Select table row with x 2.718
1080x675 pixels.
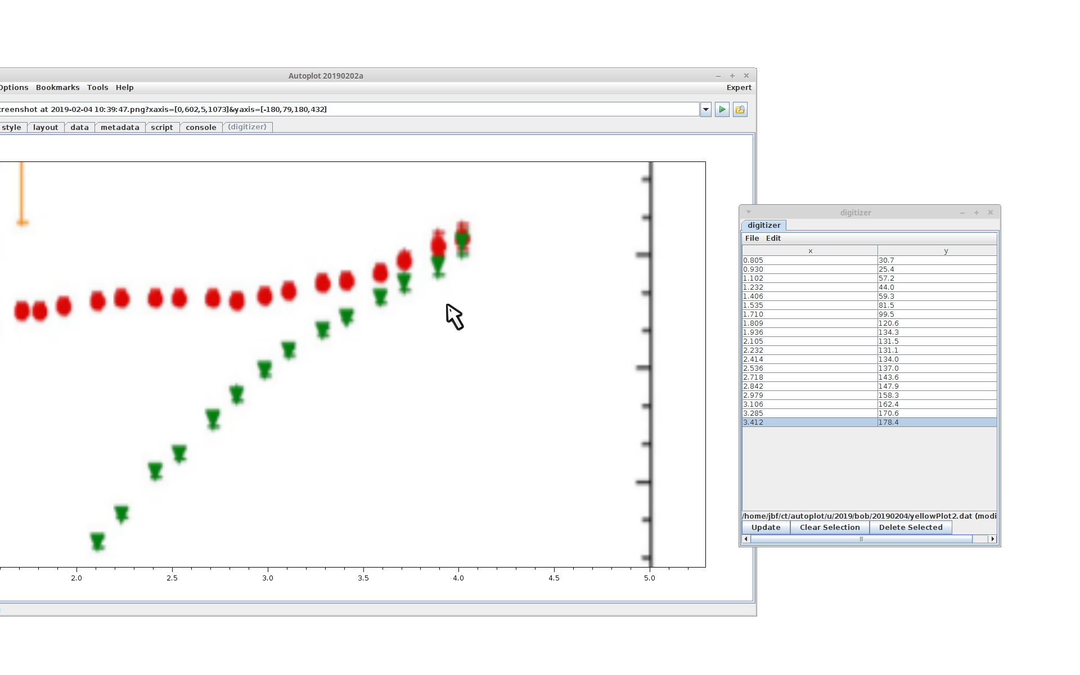pyautogui.click(x=870, y=377)
